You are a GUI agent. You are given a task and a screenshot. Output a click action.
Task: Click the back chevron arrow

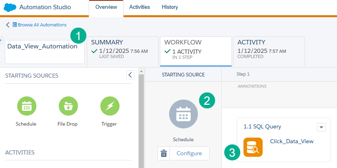[x=8, y=25]
